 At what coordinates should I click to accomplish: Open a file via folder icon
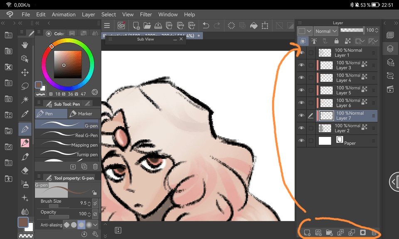point(147,25)
